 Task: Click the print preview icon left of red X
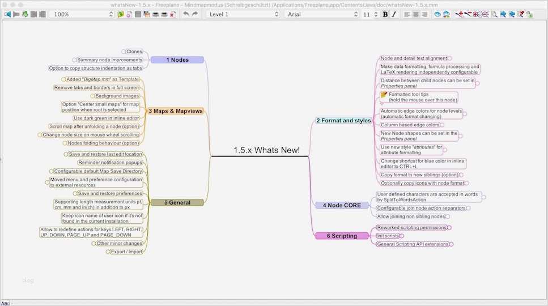[x=164, y=14]
